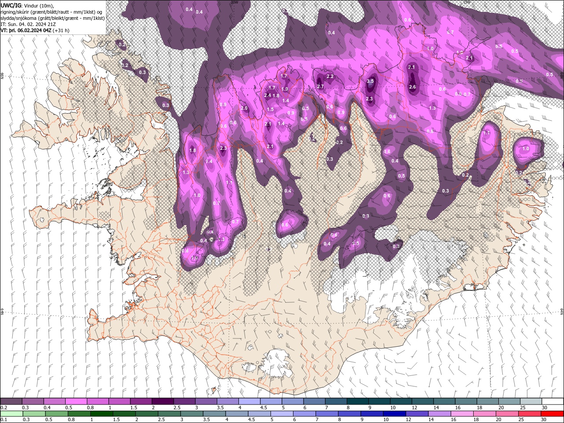Viewport: 564px width, 423px height.
Task: Click the bright red 30 swatch in bottom legend row
Action: click(553, 413)
